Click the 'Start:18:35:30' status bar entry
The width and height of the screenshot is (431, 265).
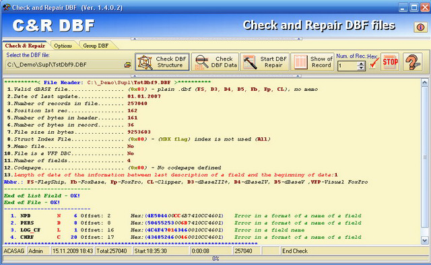(x=161, y=251)
